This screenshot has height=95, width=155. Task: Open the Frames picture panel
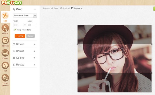pyautogui.click(x=5, y=53)
